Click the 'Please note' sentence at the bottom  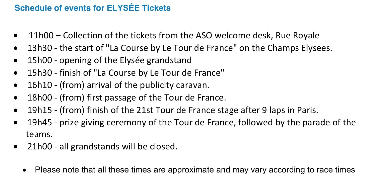195,170
